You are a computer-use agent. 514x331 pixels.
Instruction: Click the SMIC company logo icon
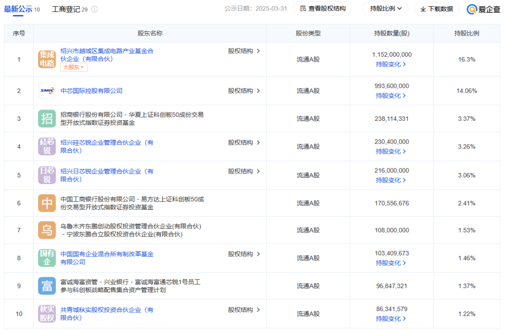coord(47,91)
